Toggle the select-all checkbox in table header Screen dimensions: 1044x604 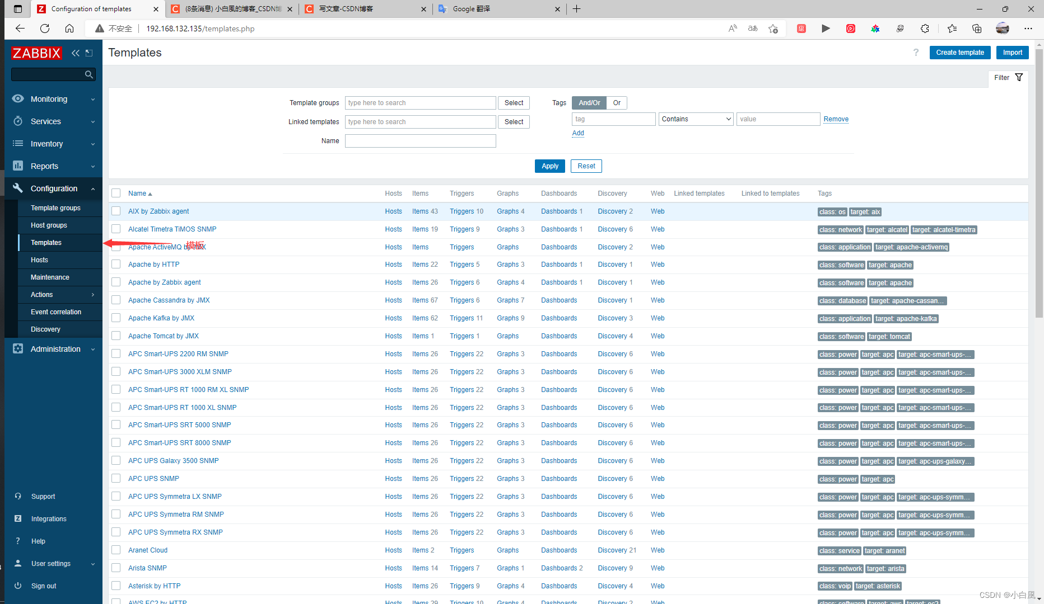[x=116, y=193]
